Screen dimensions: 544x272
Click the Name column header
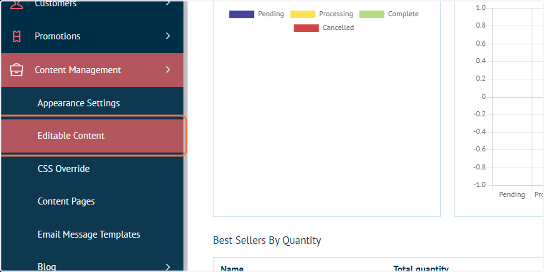232,268
